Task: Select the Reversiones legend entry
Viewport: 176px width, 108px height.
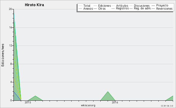Action: pos(164,8)
